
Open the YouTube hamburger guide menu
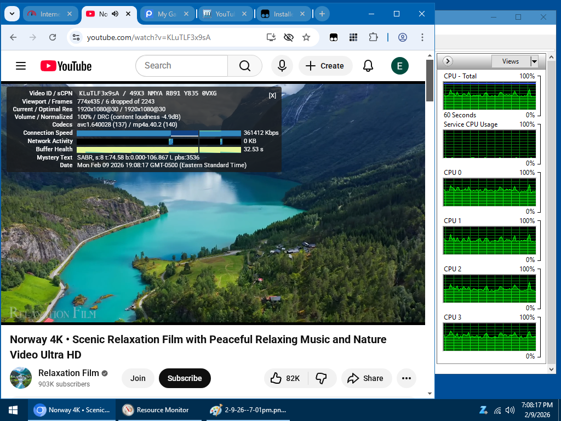[21, 66]
